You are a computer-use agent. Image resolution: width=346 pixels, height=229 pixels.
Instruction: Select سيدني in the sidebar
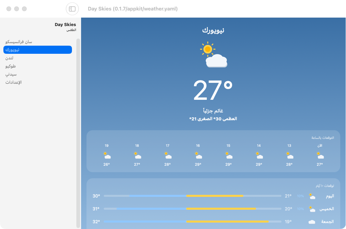point(38,74)
